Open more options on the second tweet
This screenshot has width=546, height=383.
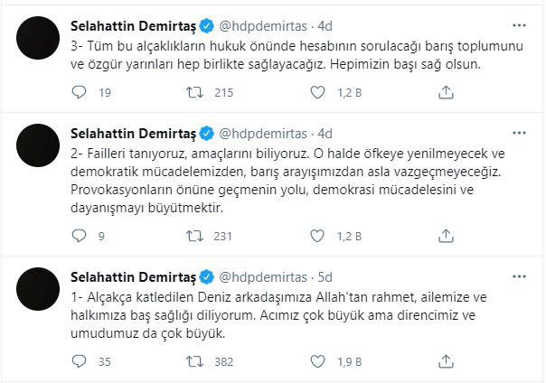[x=519, y=131]
